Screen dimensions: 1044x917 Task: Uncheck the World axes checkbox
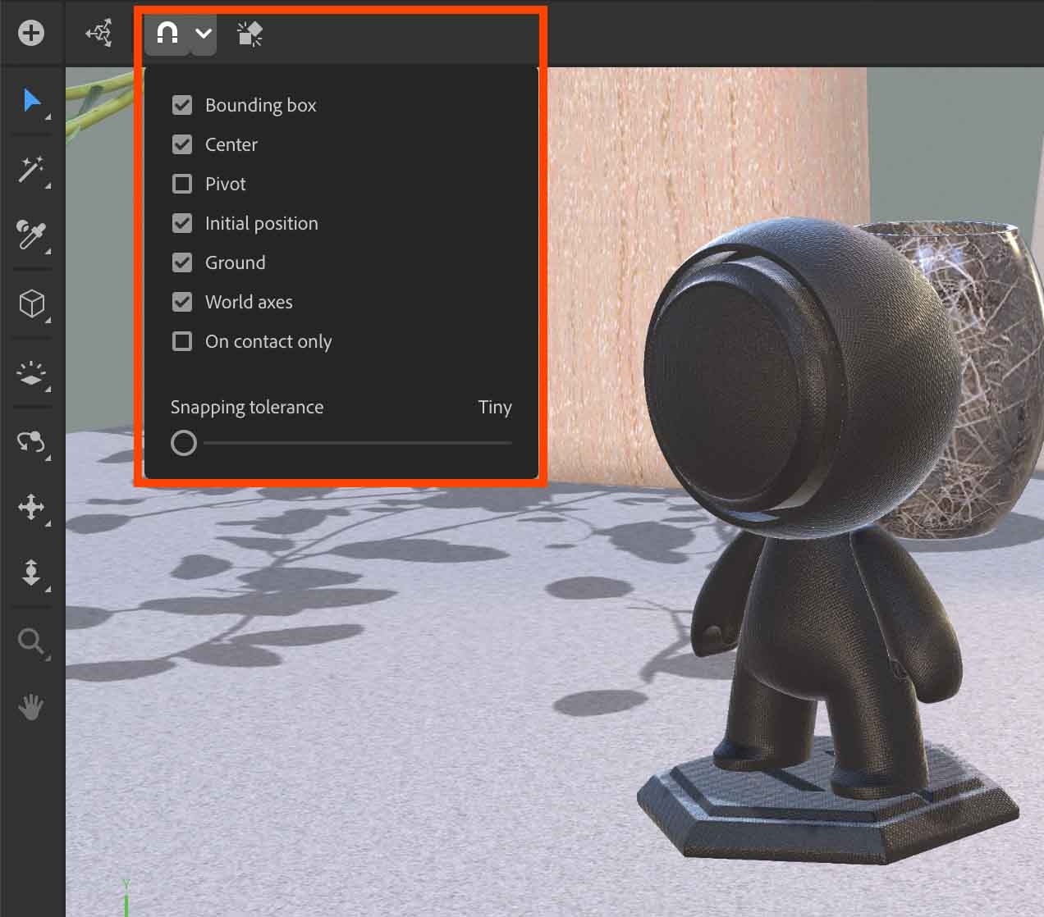(x=182, y=302)
